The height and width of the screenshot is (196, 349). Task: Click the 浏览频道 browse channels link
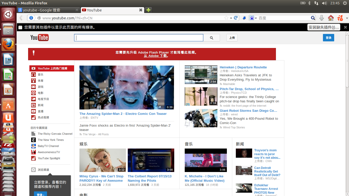pos(43,170)
